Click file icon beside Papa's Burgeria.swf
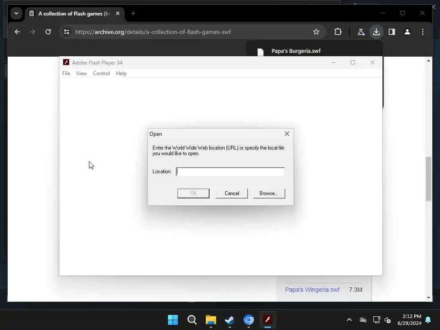Viewport: 440px width, 330px height. 260,52
